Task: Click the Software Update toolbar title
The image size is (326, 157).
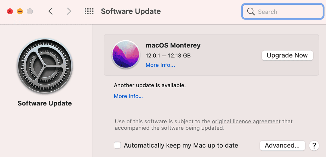Action: pyautogui.click(x=131, y=11)
